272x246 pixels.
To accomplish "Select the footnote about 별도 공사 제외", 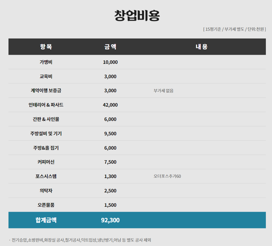I will [x=80, y=240].
